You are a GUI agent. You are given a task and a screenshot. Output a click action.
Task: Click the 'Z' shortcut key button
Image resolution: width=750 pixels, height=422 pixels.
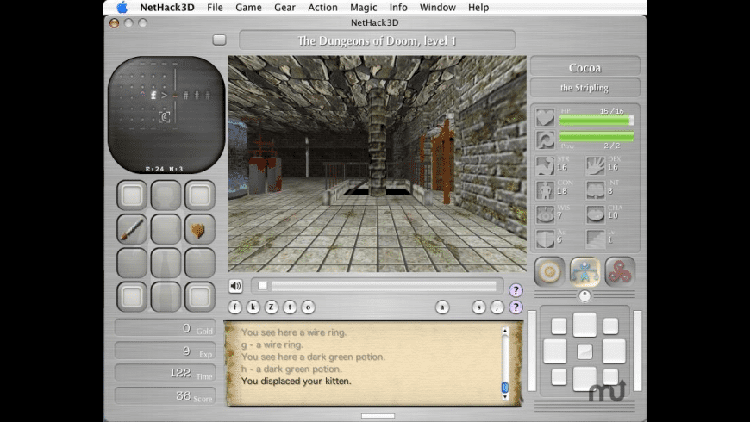click(x=272, y=307)
